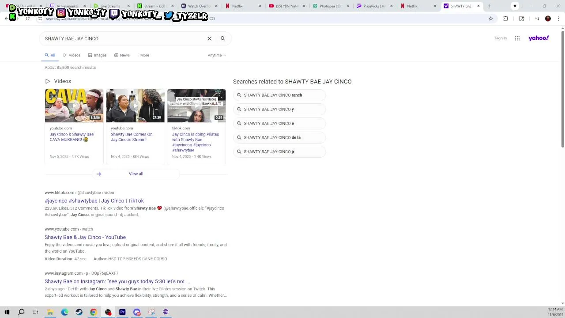Screen dimensions: 565x318
Task: Click the Chrome taskbar icon
Action: (x=94, y=312)
